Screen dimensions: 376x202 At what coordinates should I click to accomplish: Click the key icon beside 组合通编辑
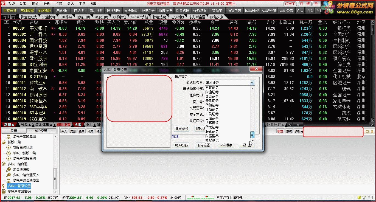[8, 170]
